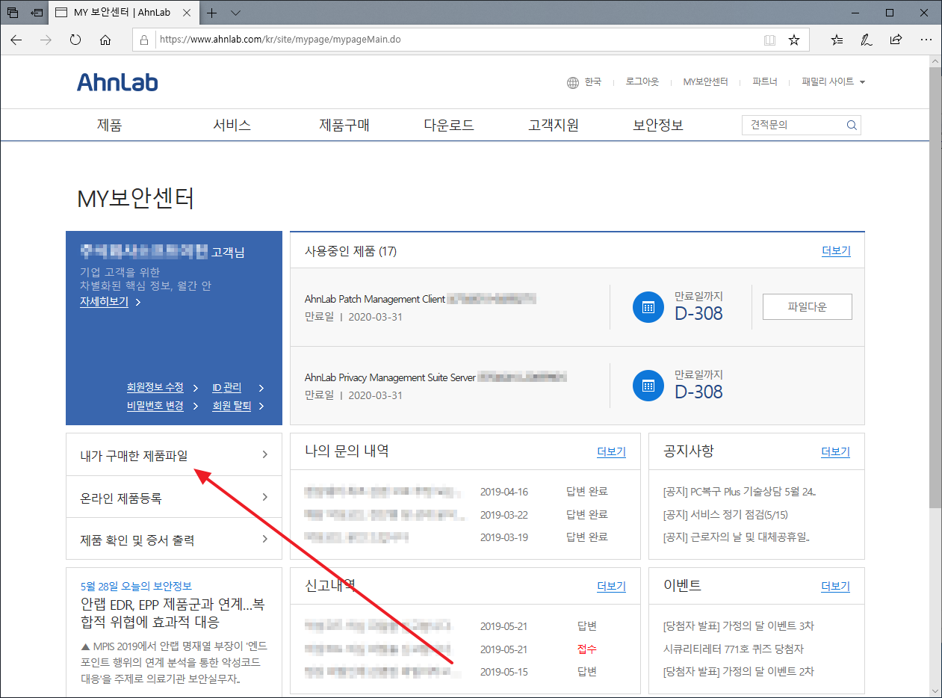Share this page
The image size is (942, 698).
tap(896, 40)
